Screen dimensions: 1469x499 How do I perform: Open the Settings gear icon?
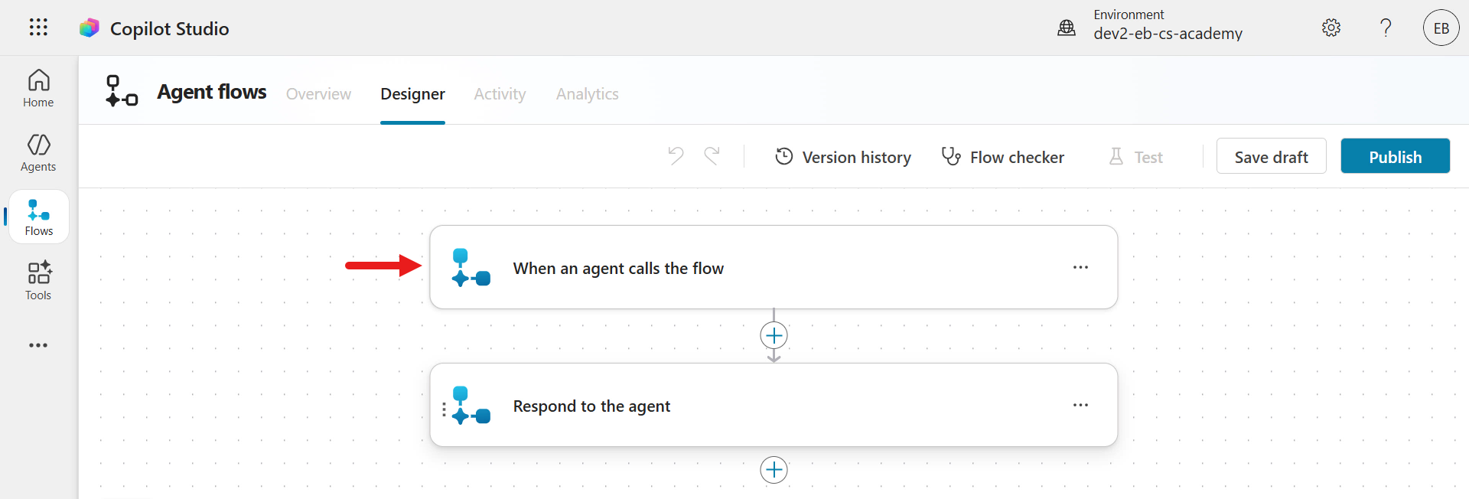click(x=1331, y=28)
